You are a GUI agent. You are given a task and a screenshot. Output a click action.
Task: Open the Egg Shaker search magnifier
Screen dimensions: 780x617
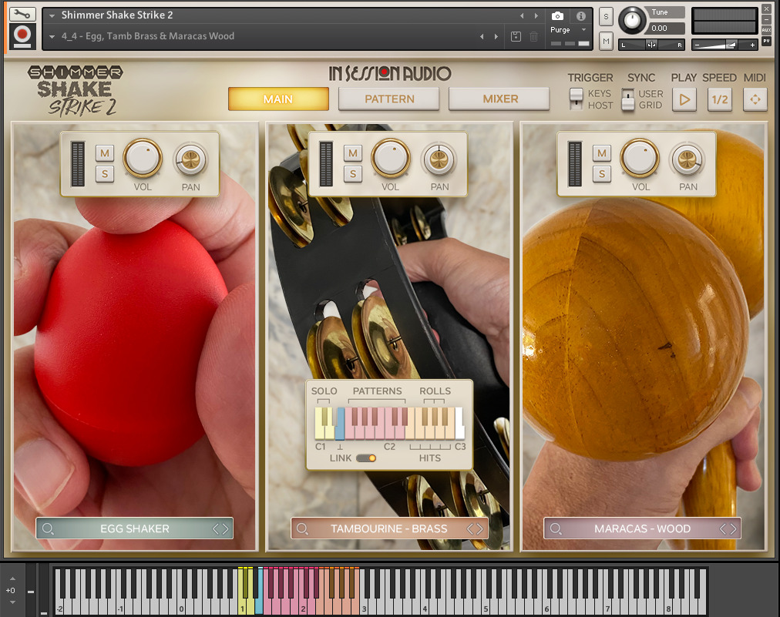(49, 528)
